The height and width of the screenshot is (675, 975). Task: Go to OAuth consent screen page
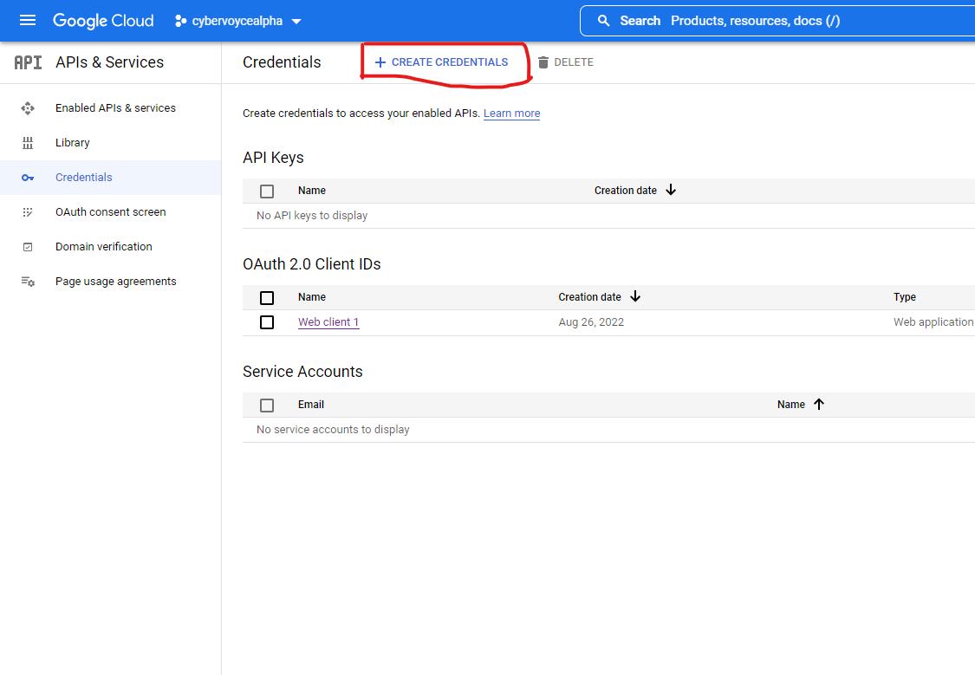click(110, 212)
